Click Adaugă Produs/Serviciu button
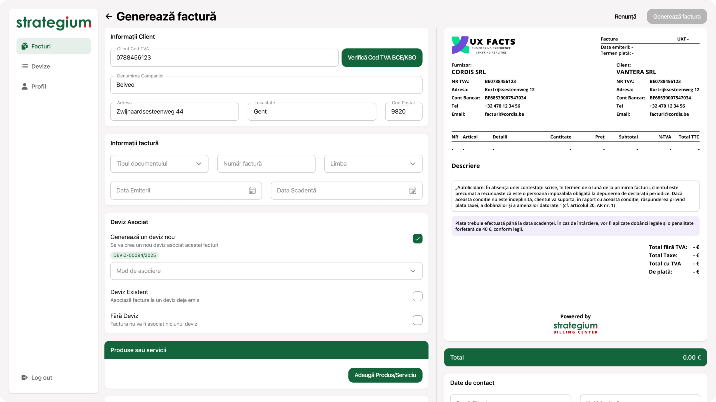Viewport: 716px width, 402px height. pos(385,375)
